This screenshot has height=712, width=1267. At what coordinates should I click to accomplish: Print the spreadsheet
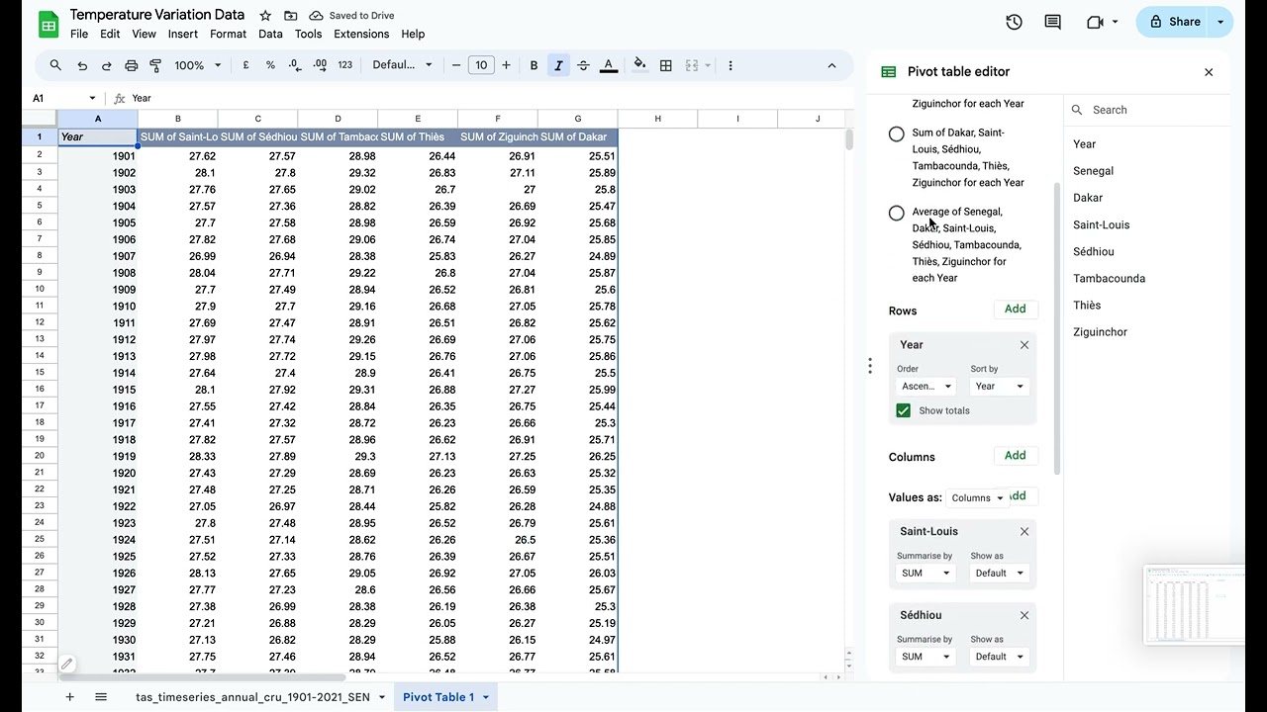[131, 65]
